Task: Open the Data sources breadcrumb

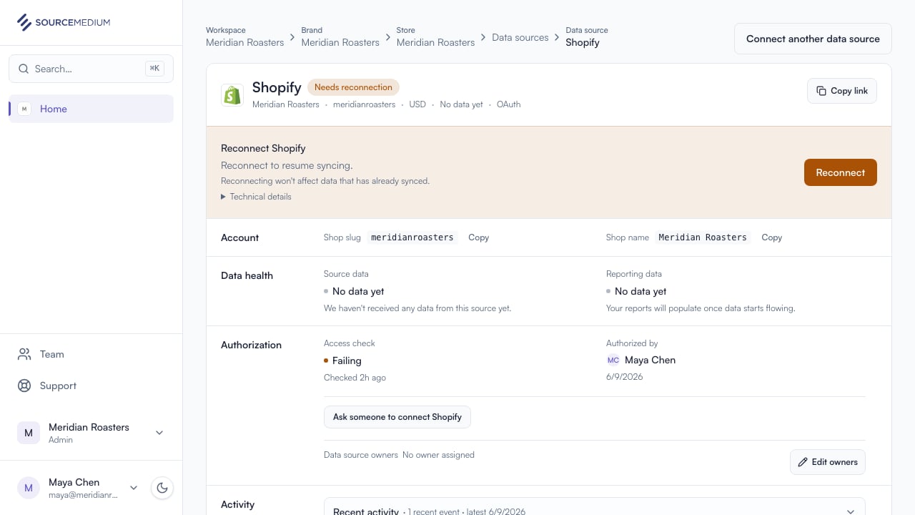Action: pyautogui.click(x=520, y=37)
